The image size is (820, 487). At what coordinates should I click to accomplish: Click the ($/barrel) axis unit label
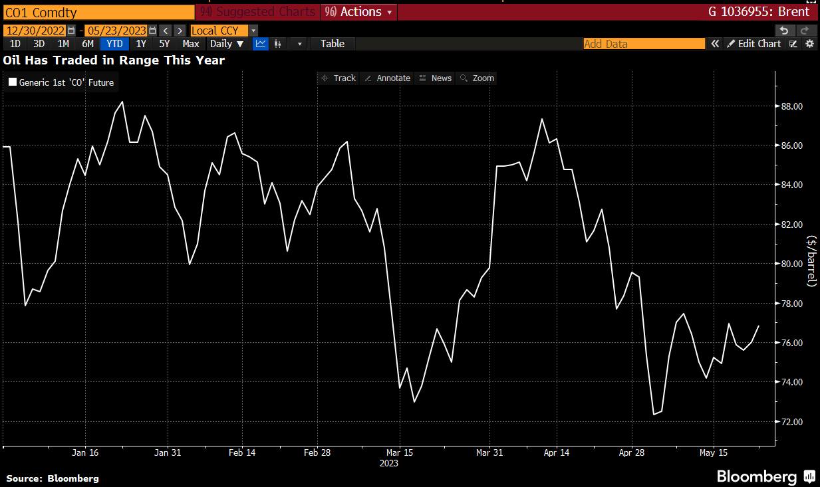811,260
